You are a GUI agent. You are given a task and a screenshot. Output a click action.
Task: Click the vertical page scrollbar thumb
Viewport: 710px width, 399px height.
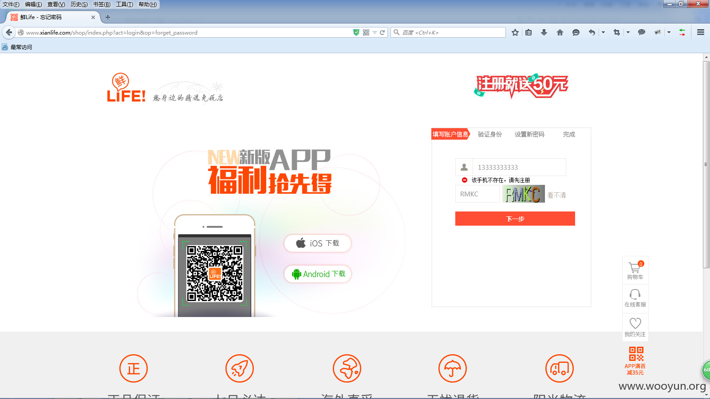click(706, 164)
